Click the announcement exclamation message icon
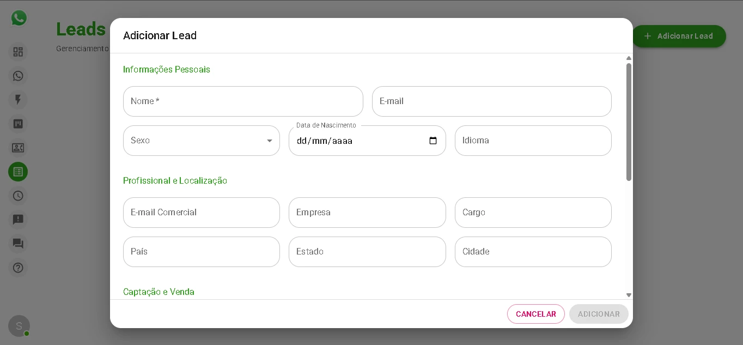The width and height of the screenshot is (743, 345). point(18,220)
